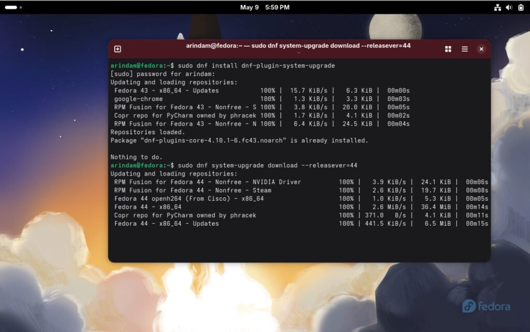Screen dimensions: 530x332
Task: Click the 'Nothing to do.' line
Action: click(x=137, y=157)
